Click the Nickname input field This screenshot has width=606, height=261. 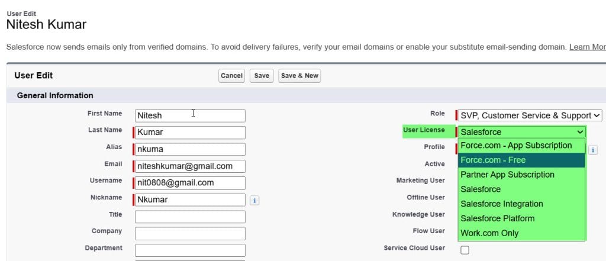pyautogui.click(x=190, y=200)
